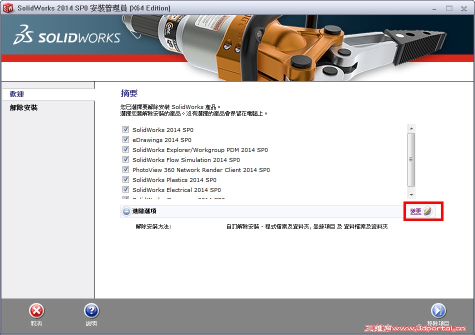The width and height of the screenshot is (475, 335).
Task: Click the 自訂解除安裝 method description text
Action: [x=307, y=226]
